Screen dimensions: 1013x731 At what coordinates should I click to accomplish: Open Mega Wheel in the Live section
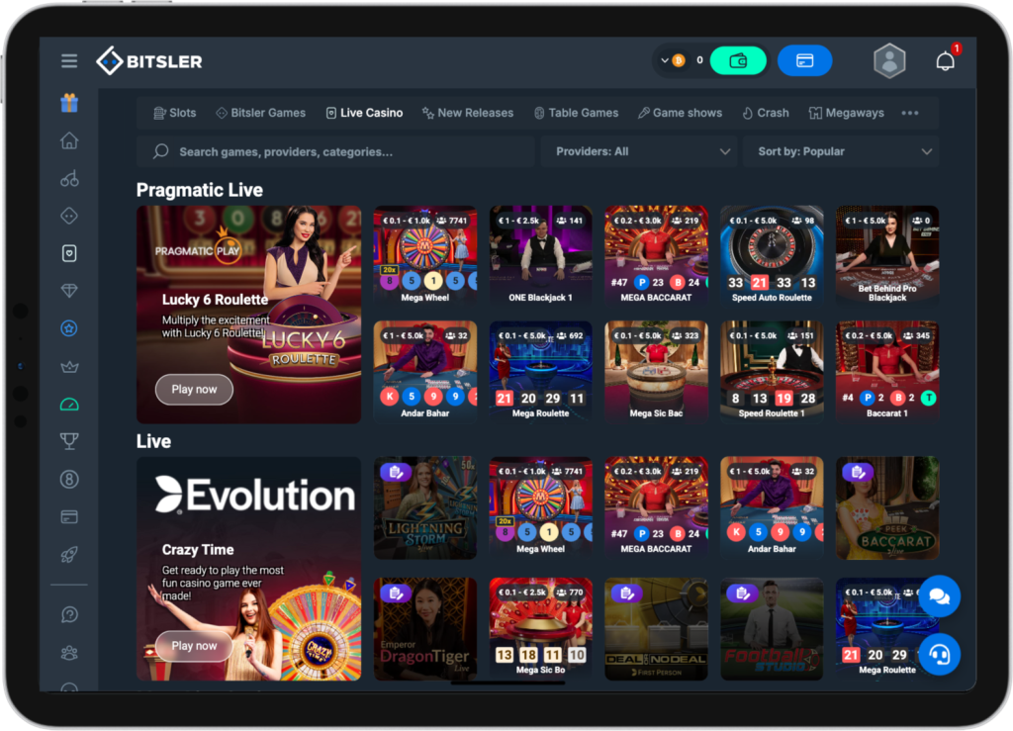point(541,508)
